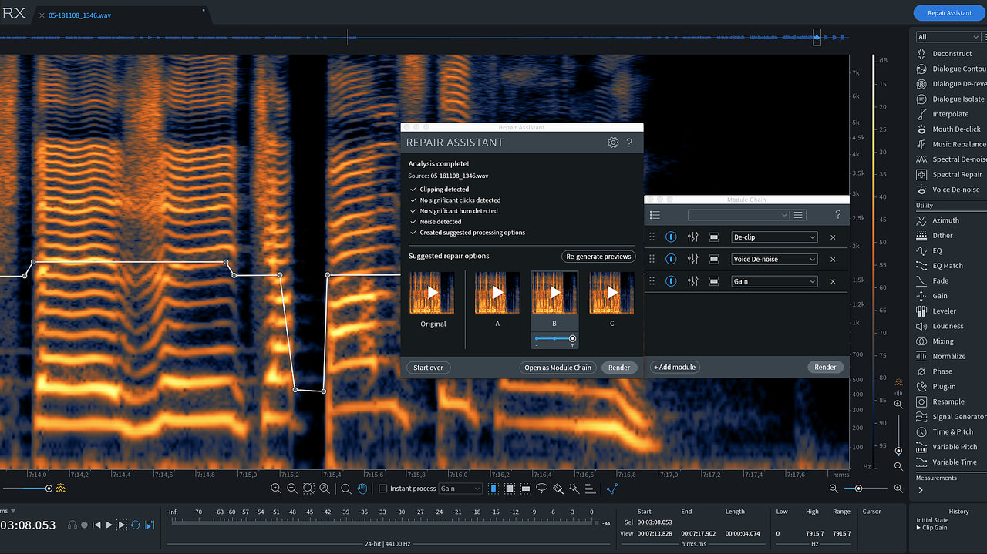Image resolution: width=987 pixels, height=554 pixels.
Task: Click the zoom out magnifier in bottom toolbar
Action: click(x=292, y=489)
